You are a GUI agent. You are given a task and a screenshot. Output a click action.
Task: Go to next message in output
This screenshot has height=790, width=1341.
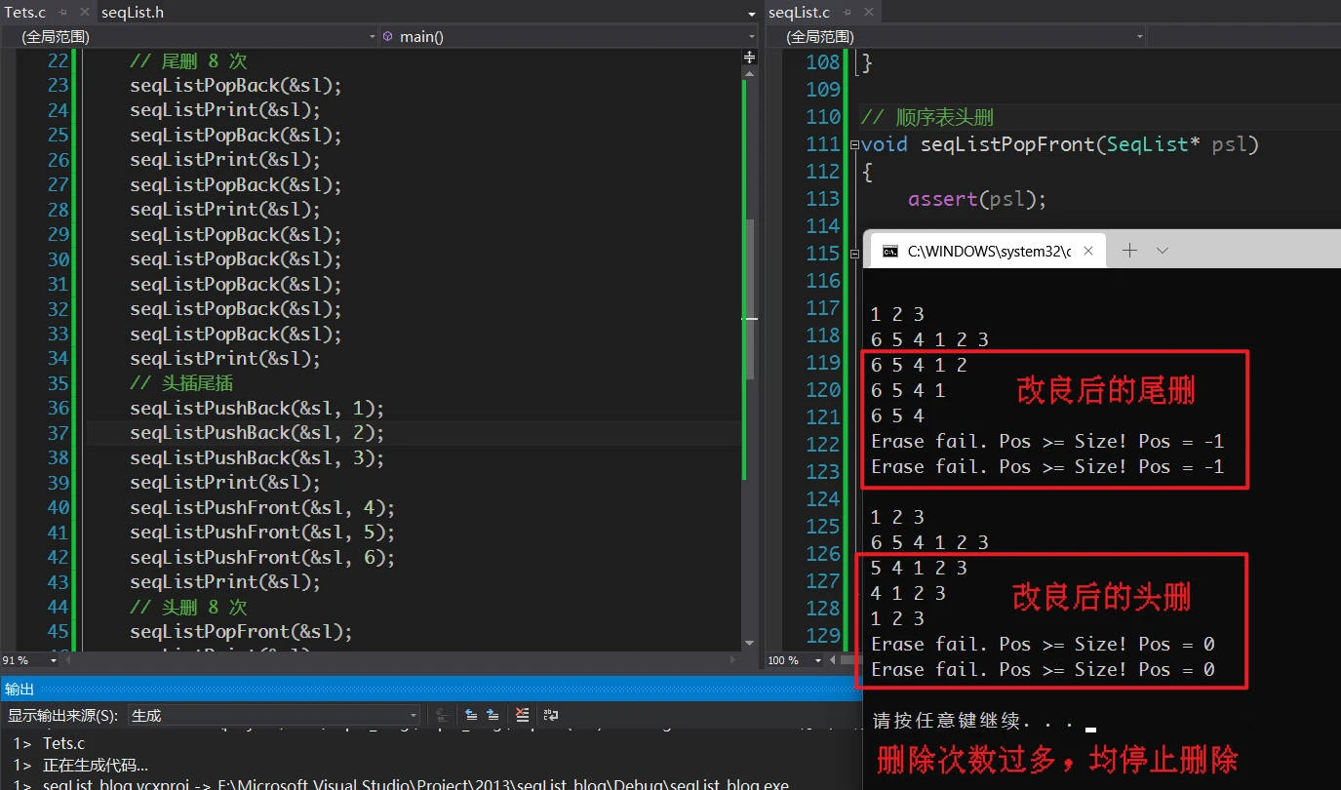493,715
